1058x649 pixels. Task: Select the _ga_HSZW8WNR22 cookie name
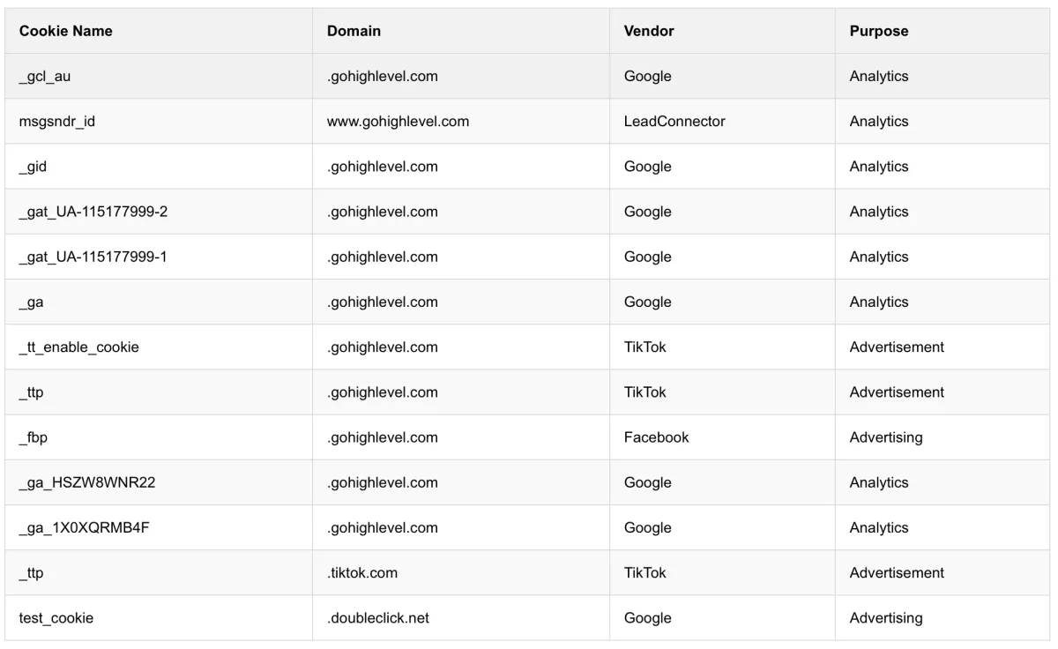(x=87, y=483)
